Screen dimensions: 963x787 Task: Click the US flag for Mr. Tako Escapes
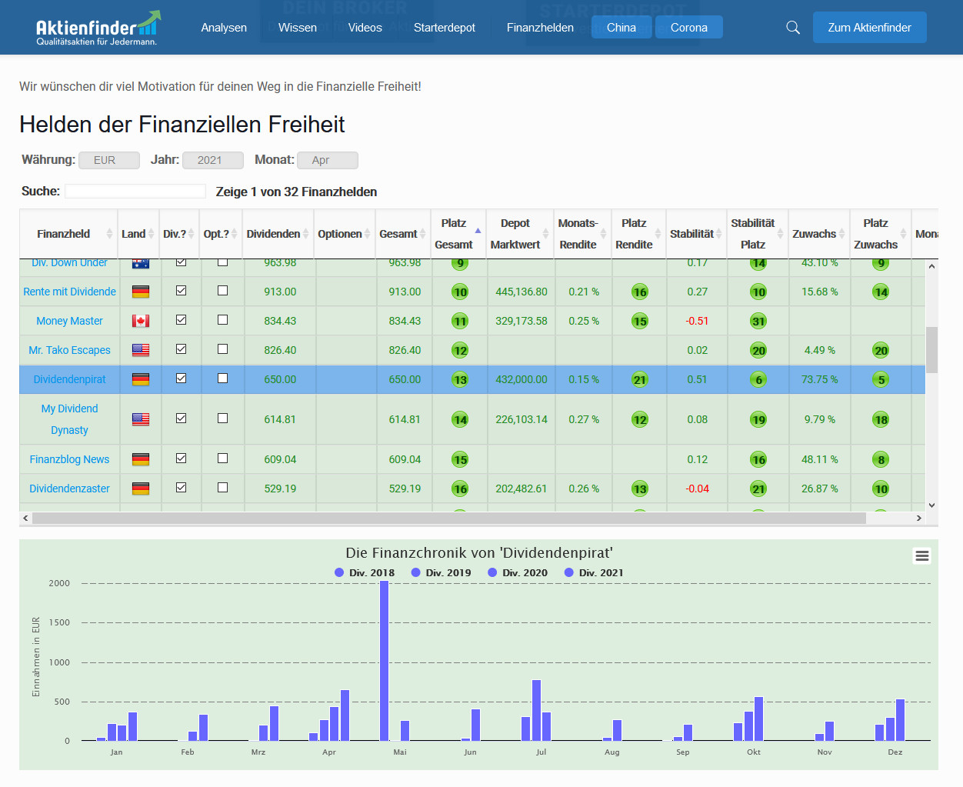point(141,350)
